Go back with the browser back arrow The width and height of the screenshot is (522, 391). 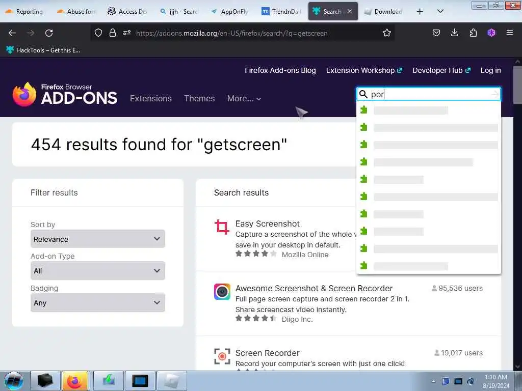tap(12, 33)
